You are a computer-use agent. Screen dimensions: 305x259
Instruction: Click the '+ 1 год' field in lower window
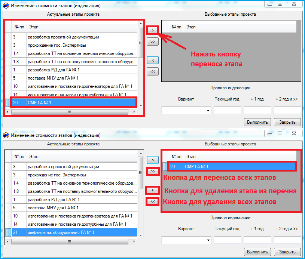point(257,240)
